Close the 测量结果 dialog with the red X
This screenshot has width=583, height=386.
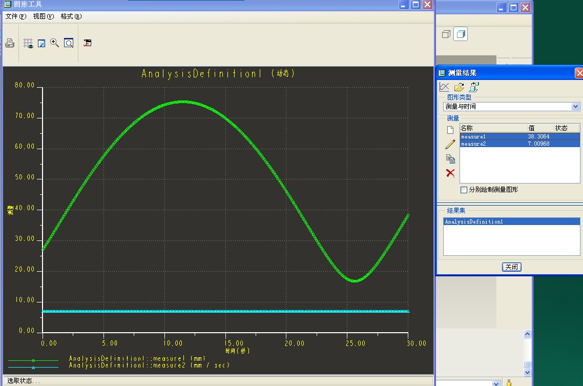click(579, 73)
